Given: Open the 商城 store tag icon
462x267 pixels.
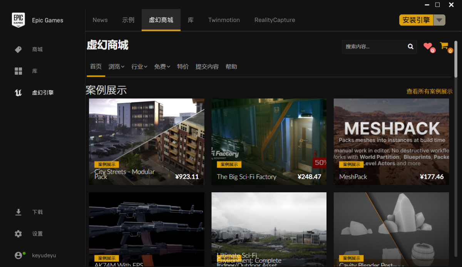Looking at the screenshot, I should point(18,49).
